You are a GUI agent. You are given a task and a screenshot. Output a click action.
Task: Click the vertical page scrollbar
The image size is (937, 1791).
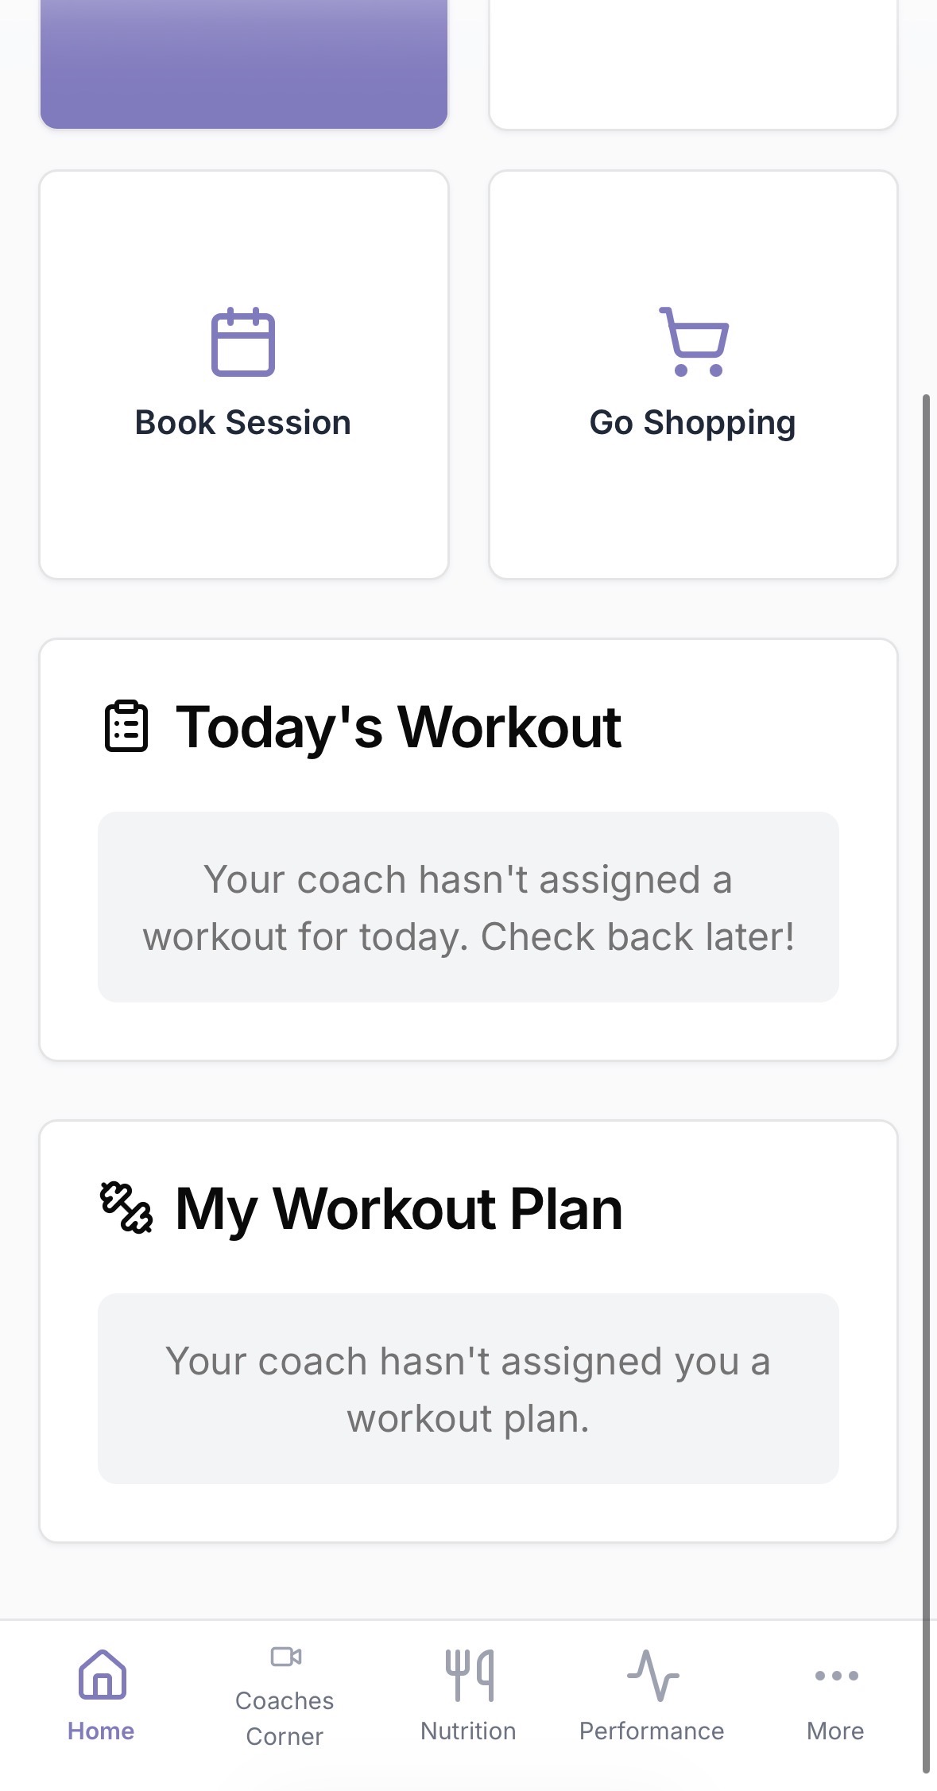(x=926, y=1081)
